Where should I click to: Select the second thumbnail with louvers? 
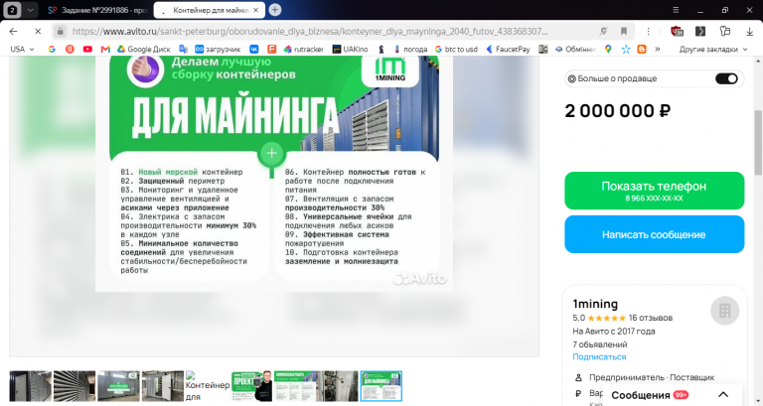pyautogui.click(x=75, y=386)
